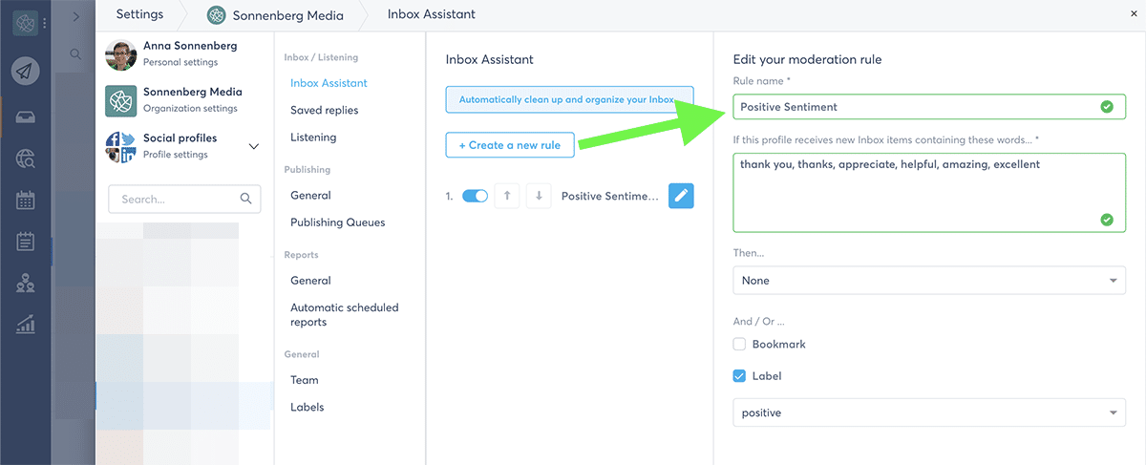Viewport: 1146px width, 465px height.
Task: Edit Positive Sentiment rule with pencil icon
Action: [681, 196]
